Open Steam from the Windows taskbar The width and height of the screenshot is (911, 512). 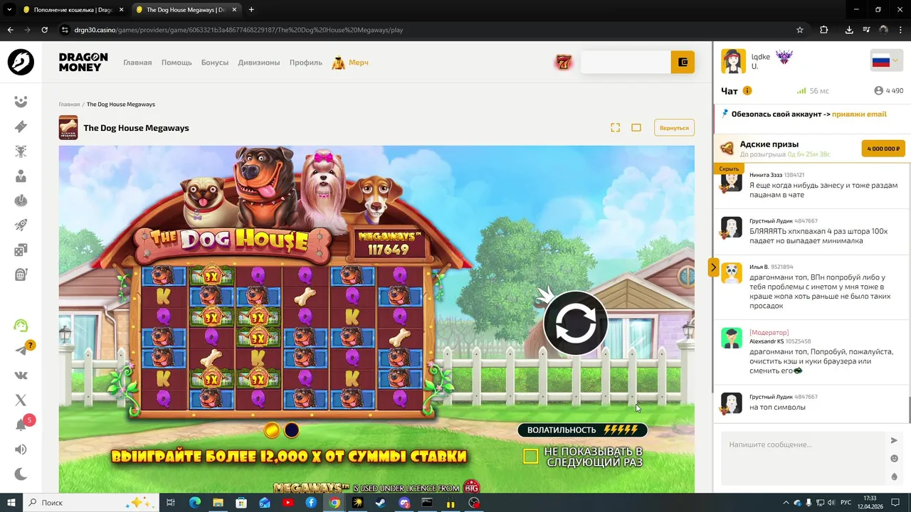coord(381,503)
